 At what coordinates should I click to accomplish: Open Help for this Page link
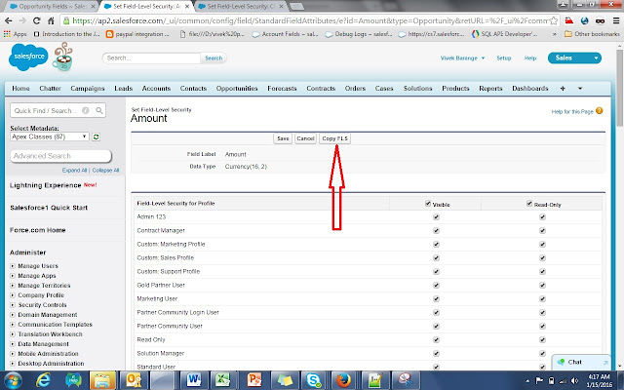pos(572,112)
